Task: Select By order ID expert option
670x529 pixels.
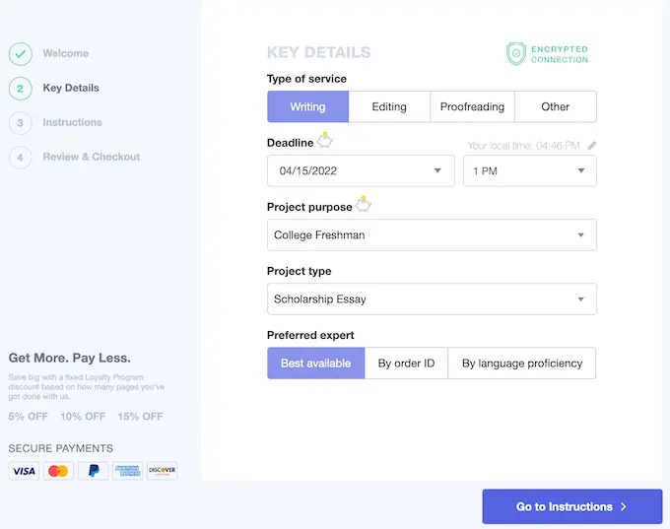Action: coord(406,364)
